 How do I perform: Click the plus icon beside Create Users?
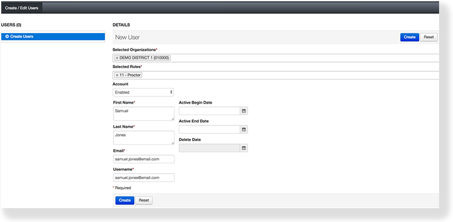coord(7,37)
